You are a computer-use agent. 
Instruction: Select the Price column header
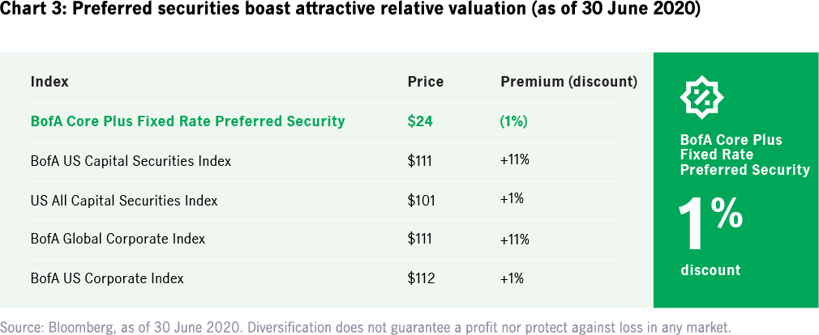426,82
